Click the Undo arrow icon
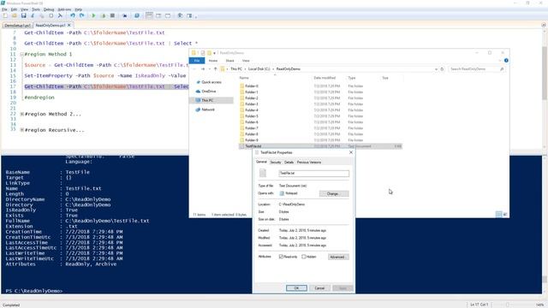 coord(72,15)
